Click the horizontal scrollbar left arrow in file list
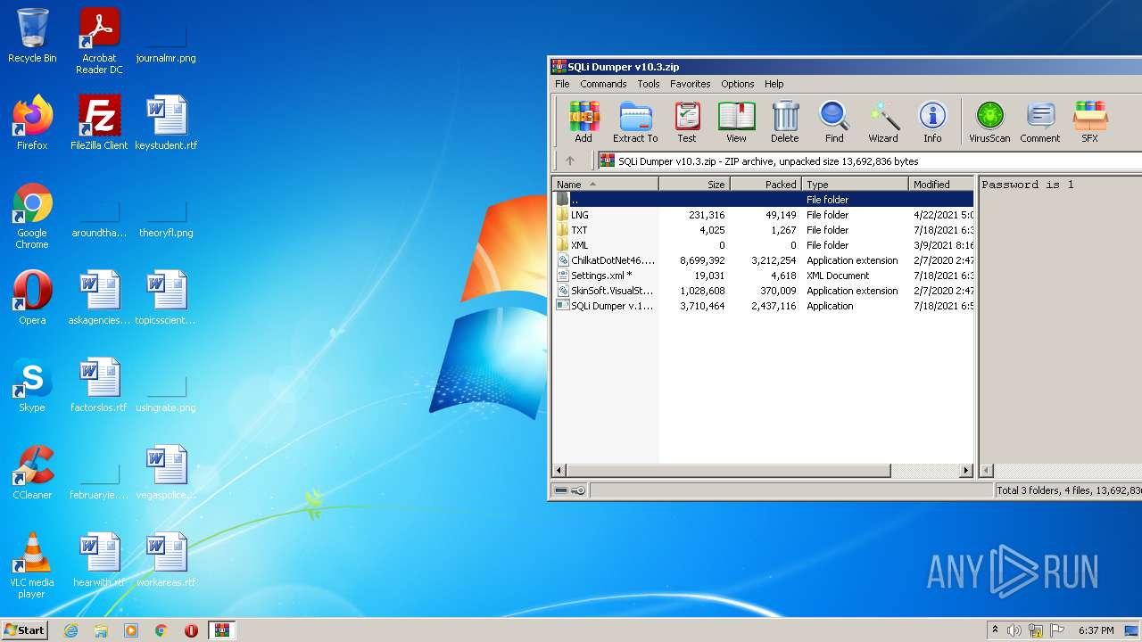The height and width of the screenshot is (642, 1142). (x=560, y=470)
